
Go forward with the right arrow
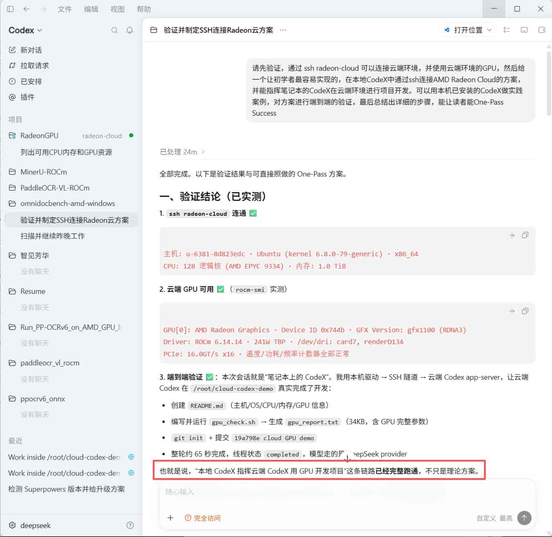pos(43,9)
